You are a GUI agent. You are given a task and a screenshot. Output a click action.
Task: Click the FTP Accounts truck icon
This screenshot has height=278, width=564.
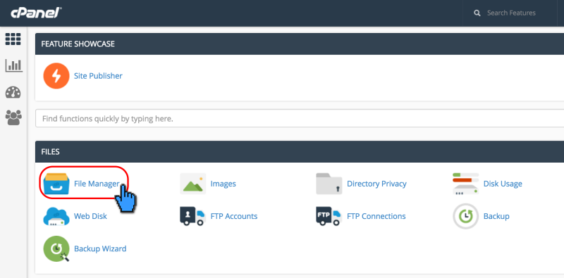coord(192,216)
